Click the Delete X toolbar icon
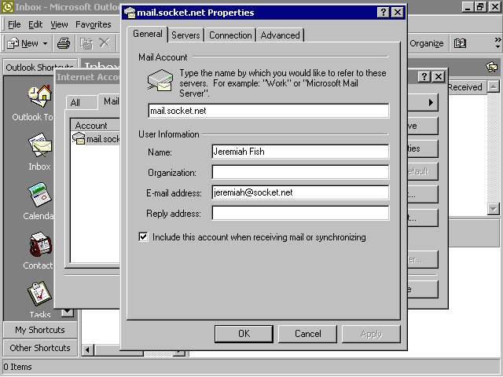The image size is (503, 377). 105,42
